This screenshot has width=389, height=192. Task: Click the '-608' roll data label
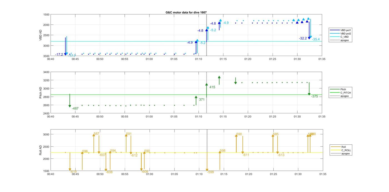click(x=109, y=172)
